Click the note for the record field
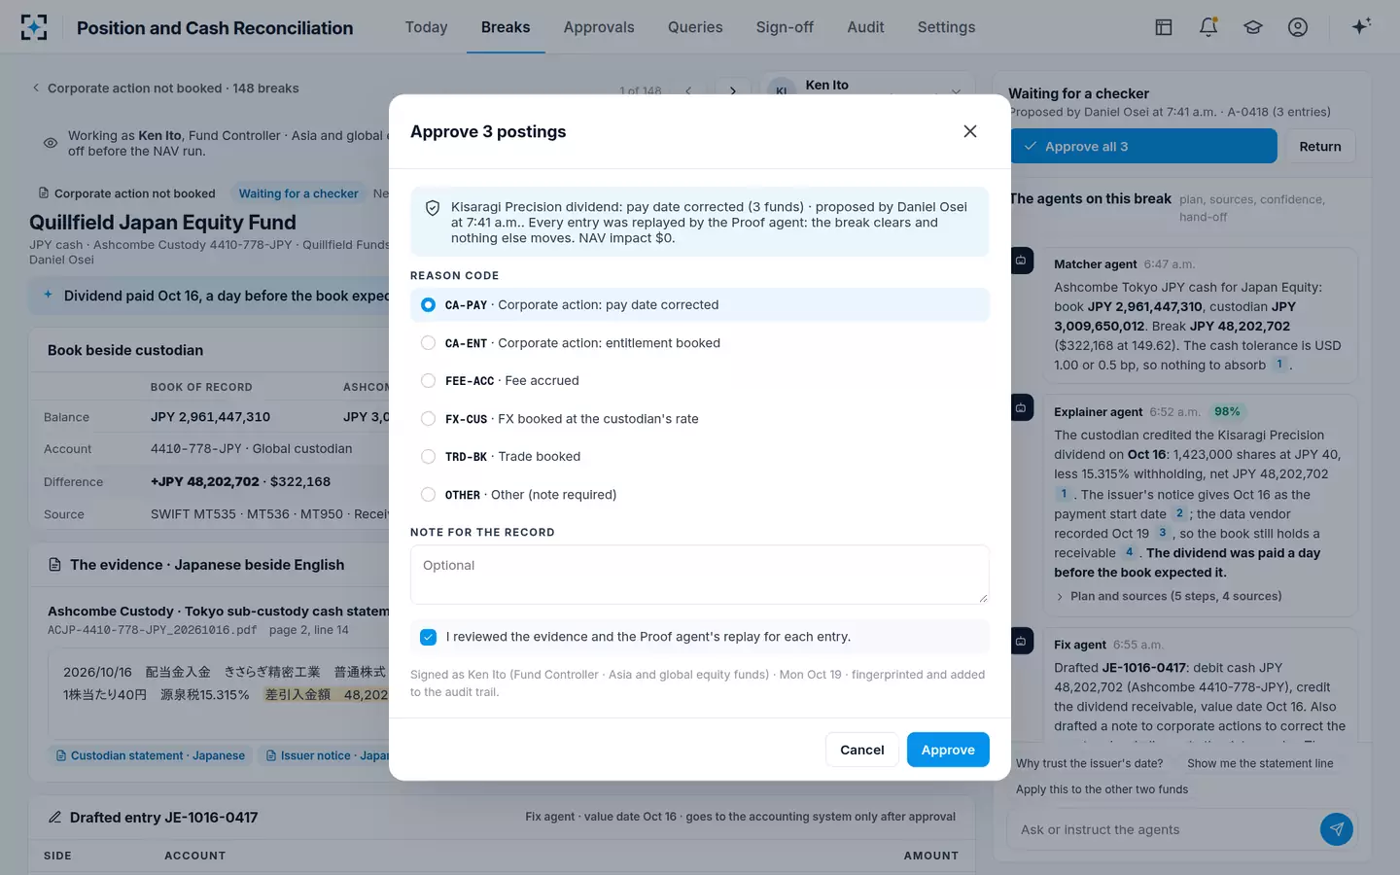This screenshot has height=875, width=1400. (700, 575)
